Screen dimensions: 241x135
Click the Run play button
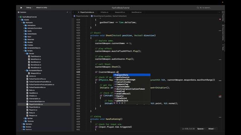pyautogui.click(x=21, y=7)
